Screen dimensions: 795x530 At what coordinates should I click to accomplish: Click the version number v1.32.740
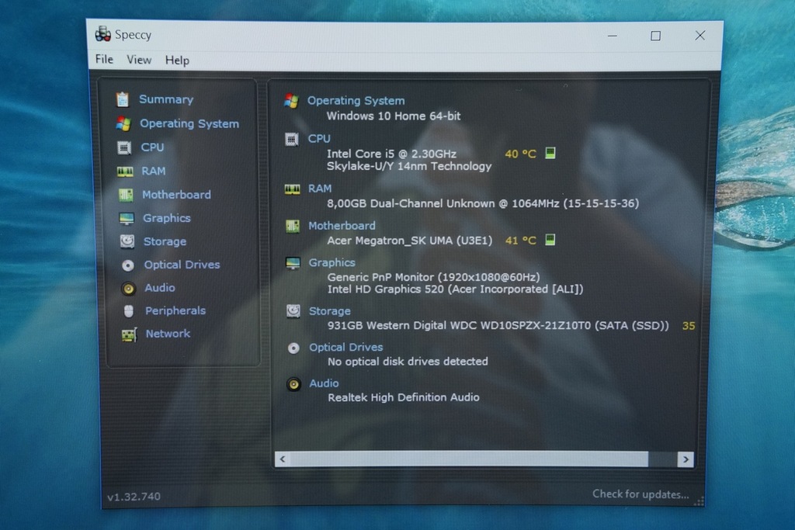click(134, 497)
